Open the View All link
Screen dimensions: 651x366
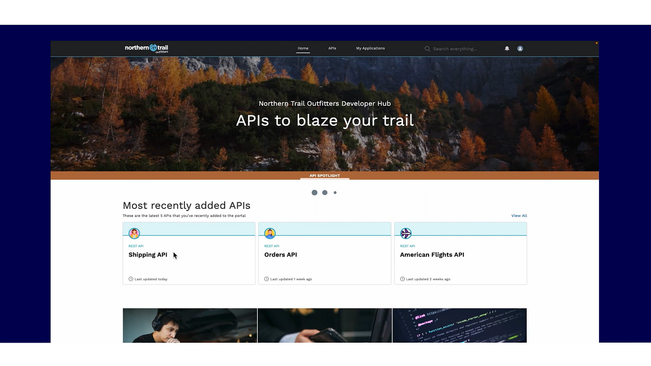519,215
